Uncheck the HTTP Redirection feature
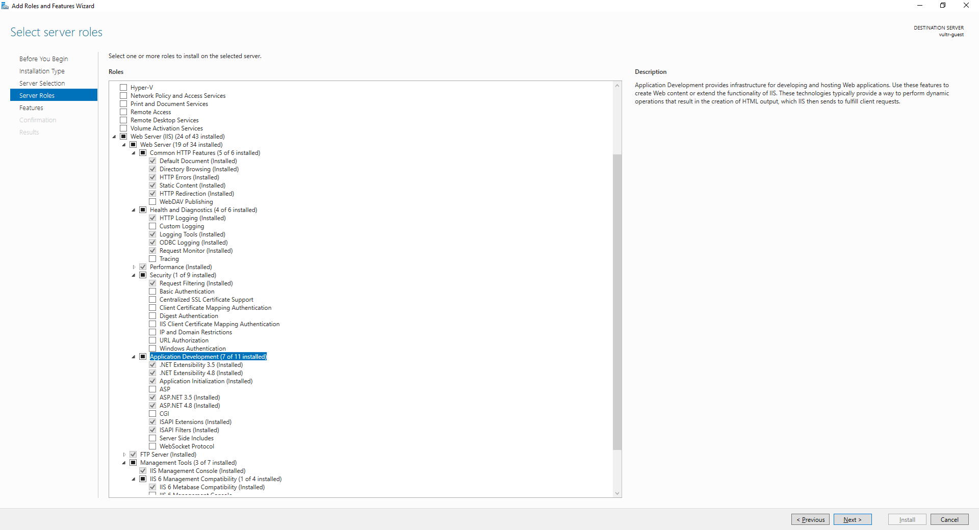 152,193
